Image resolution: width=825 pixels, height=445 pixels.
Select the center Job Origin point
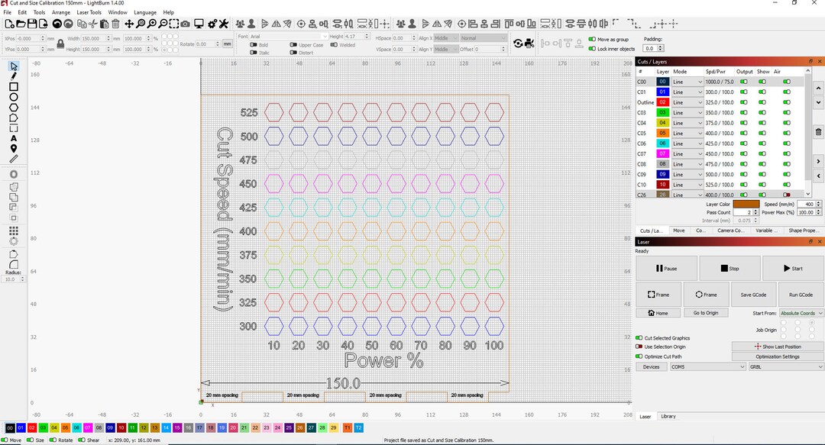[x=797, y=330]
